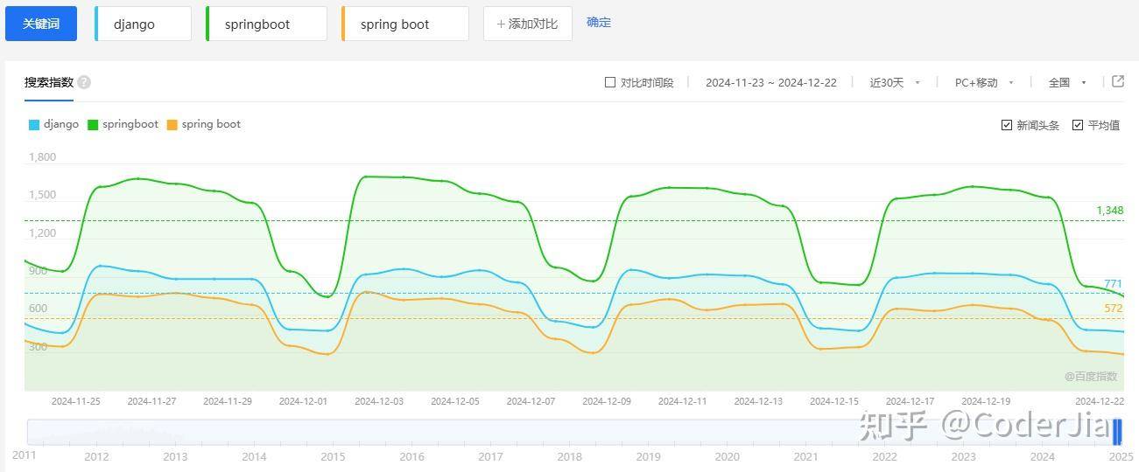Click django average value 771
Screen dimensions: 1139x472
(1113, 284)
